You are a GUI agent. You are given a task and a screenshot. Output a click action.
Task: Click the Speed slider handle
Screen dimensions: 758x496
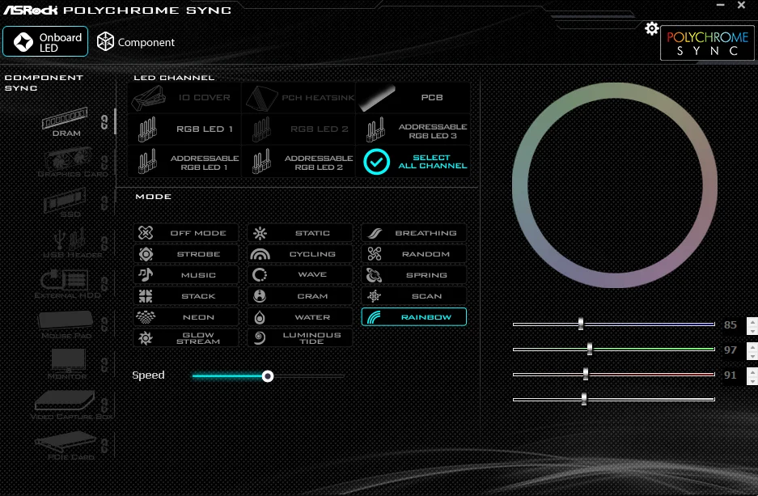267,375
